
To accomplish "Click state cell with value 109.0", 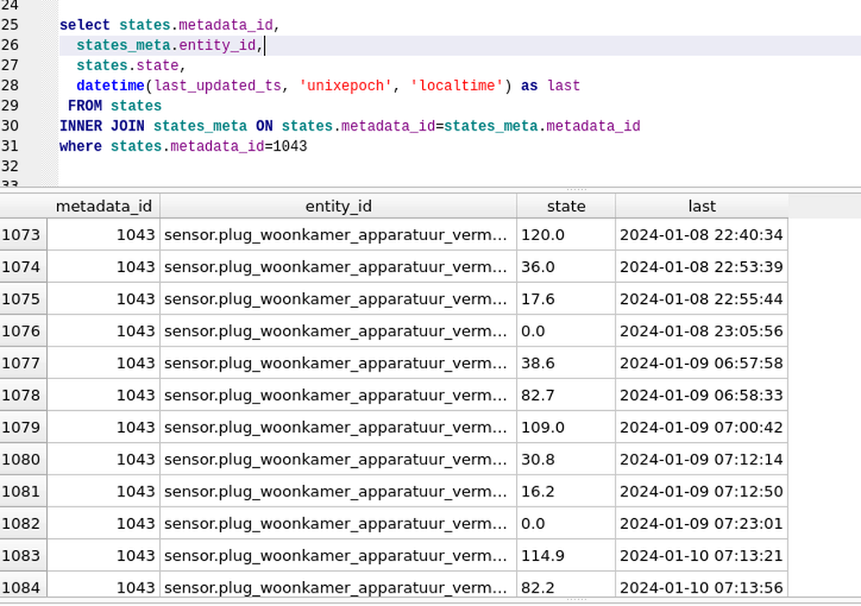I will coord(565,428).
